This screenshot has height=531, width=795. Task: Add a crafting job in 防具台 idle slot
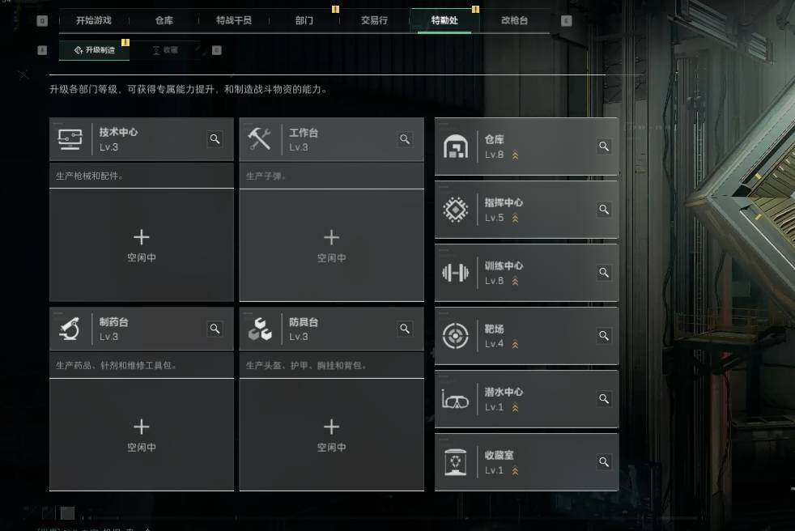pyautogui.click(x=332, y=435)
